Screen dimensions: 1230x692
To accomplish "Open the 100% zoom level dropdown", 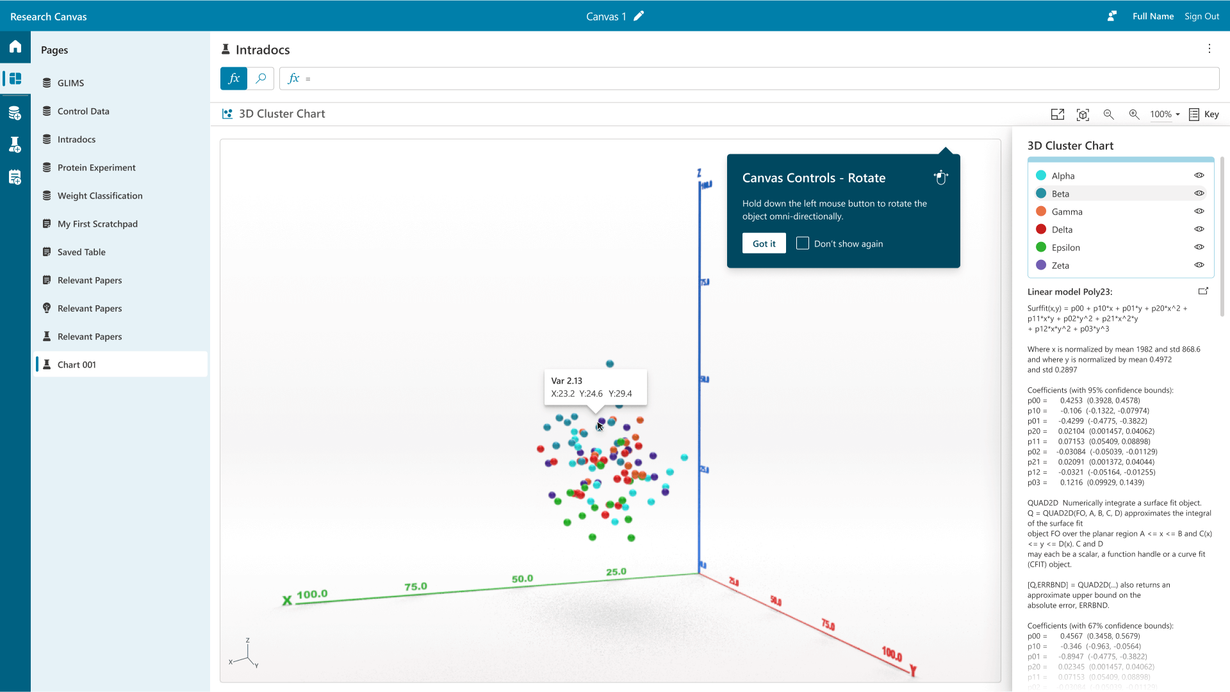I will pyautogui.click(x=1165, y=115).
